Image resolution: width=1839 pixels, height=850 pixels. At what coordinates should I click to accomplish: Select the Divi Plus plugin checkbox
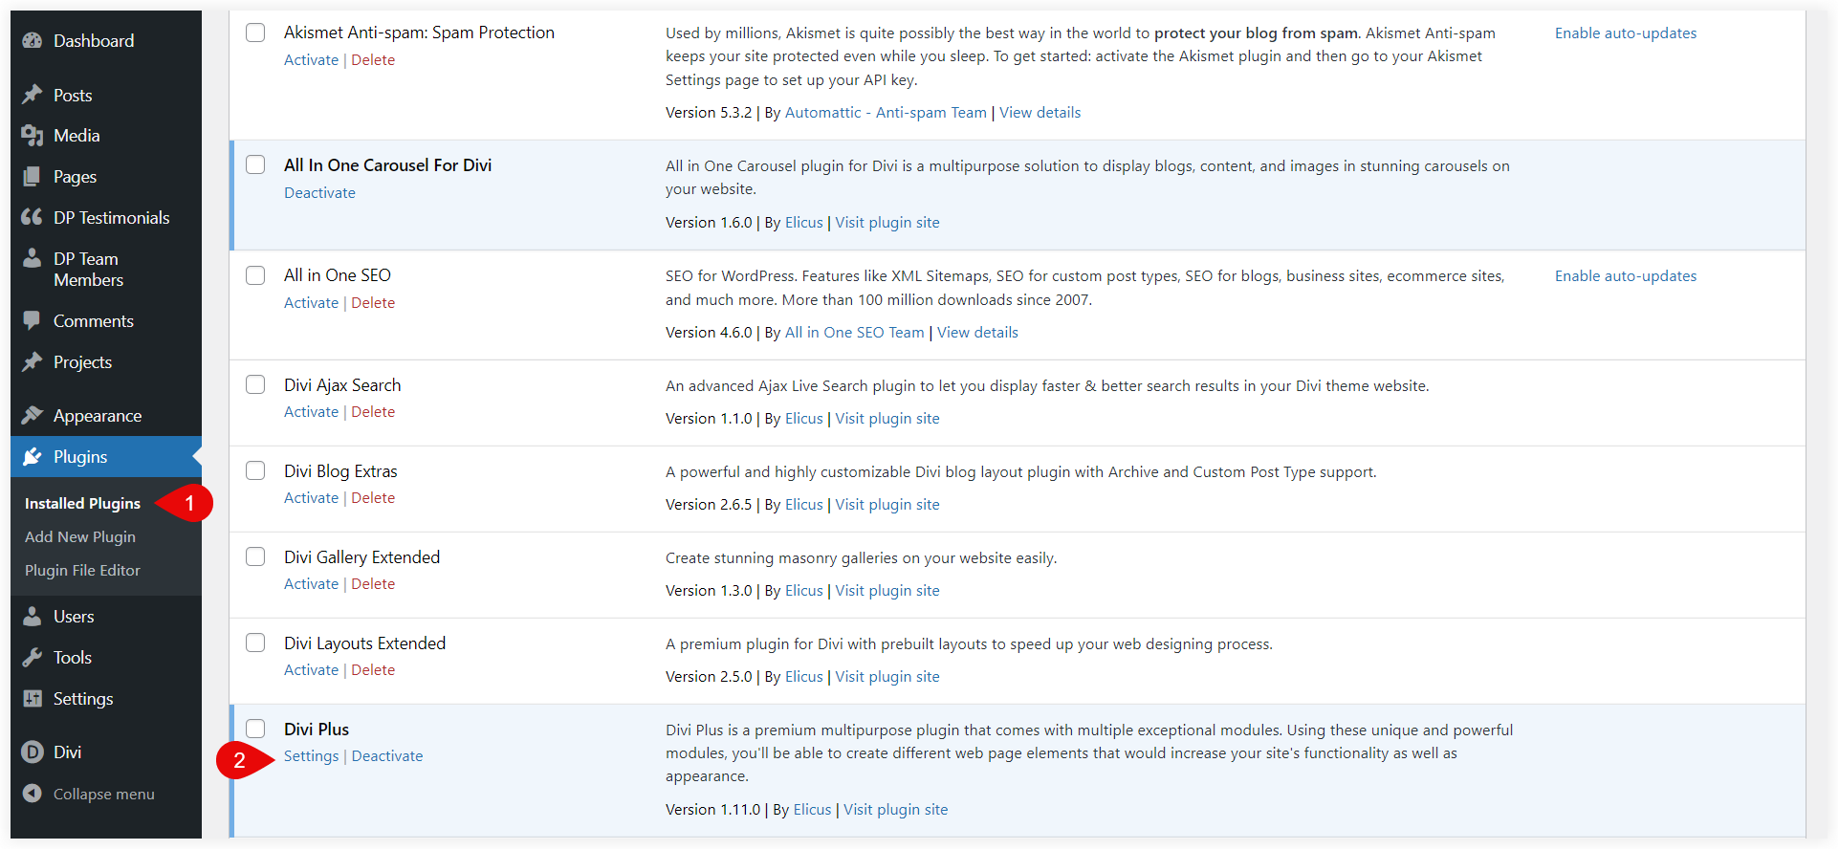[x=255, y=729]
